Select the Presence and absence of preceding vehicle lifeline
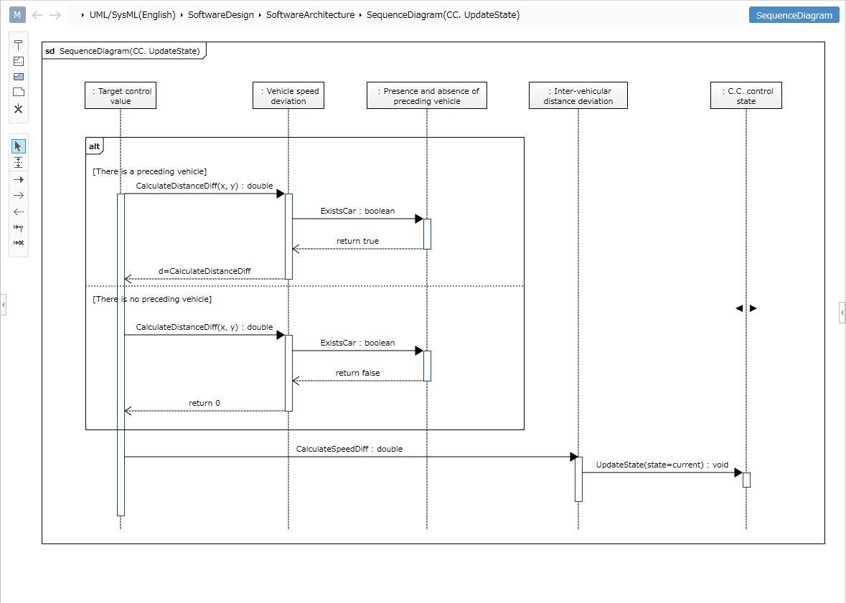 tap(427, 95)
